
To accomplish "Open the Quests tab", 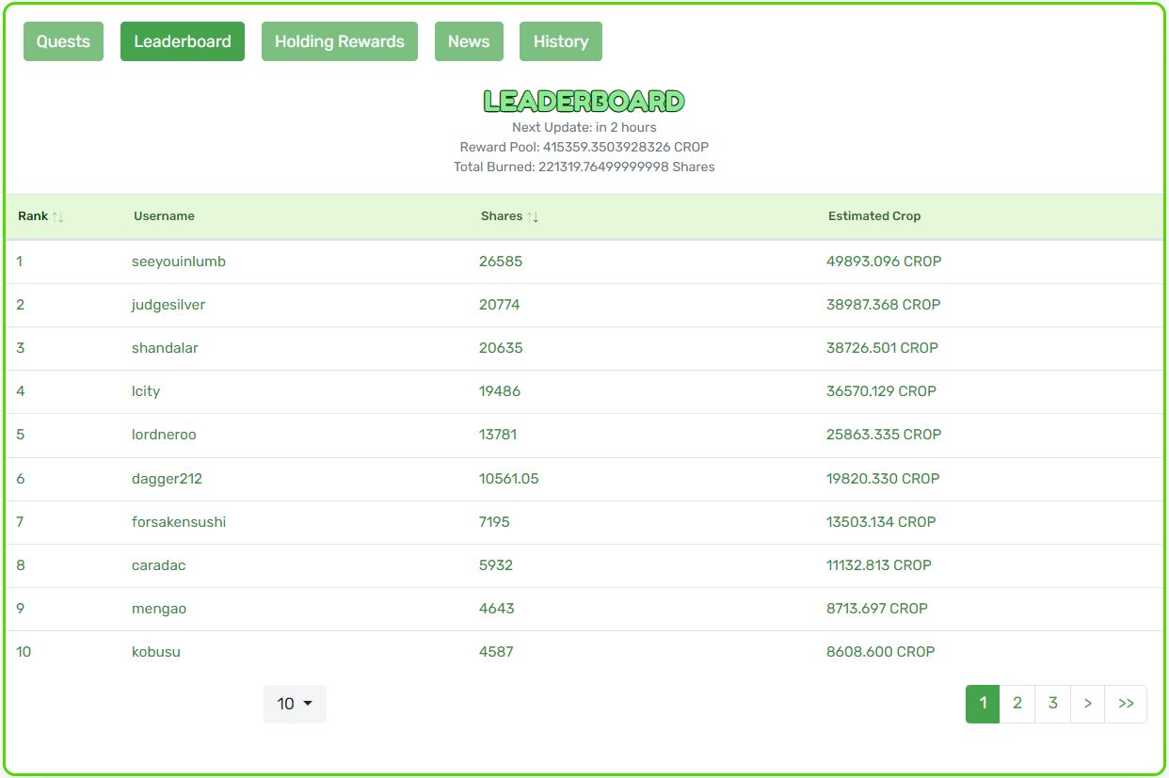I will [x=63, y=41].
